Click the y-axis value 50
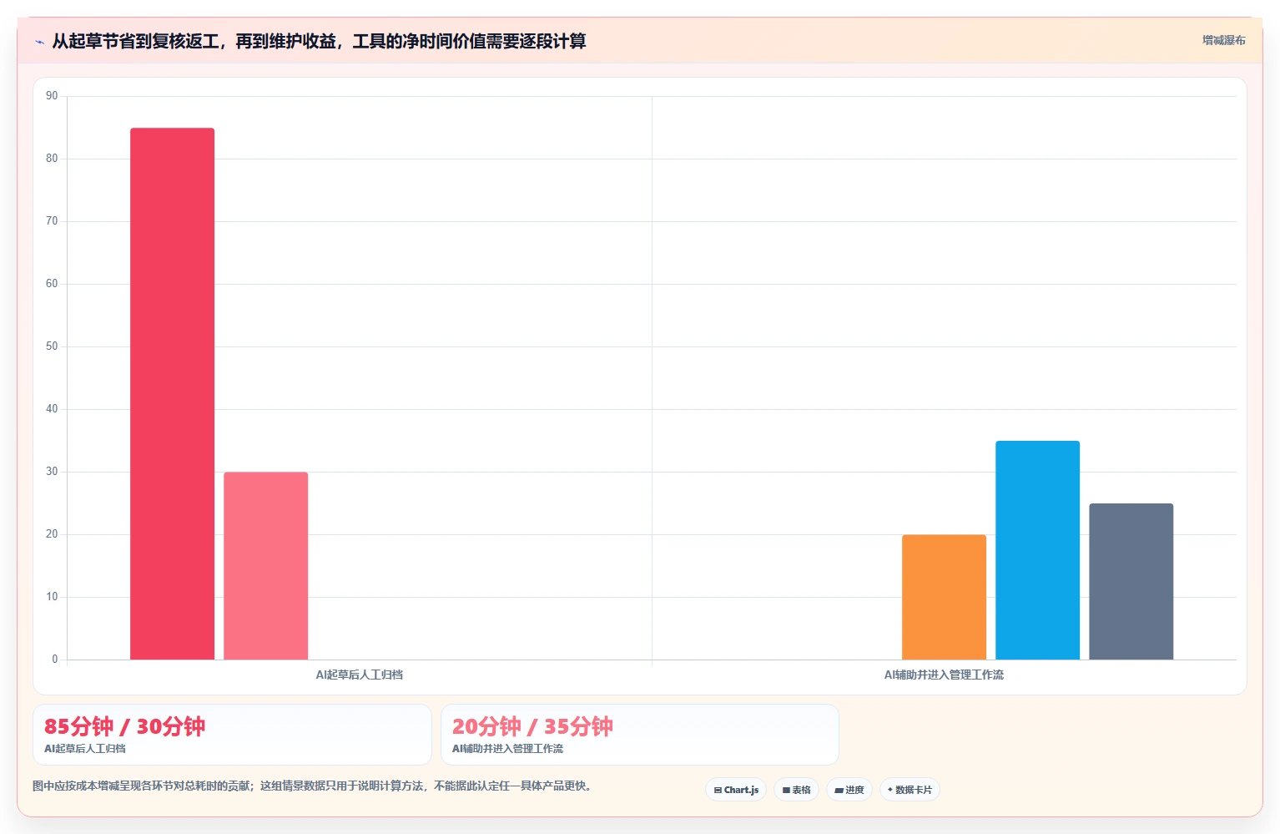Viewport: 1280px width, 834px height. (52, 346)
